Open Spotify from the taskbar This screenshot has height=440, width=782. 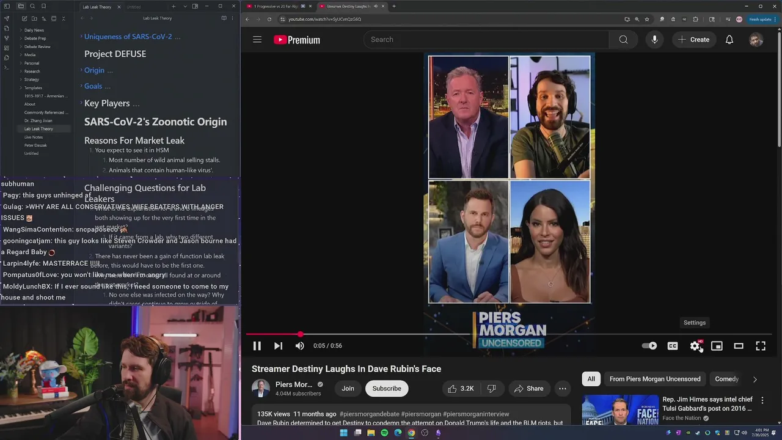point(384,433)
